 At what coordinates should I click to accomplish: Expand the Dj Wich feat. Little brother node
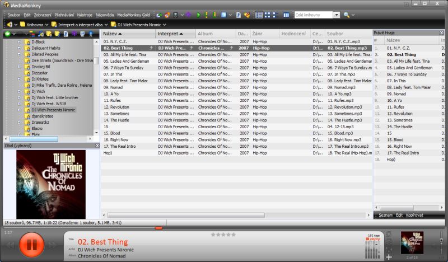pyautogui.click(x=19, y=98)
